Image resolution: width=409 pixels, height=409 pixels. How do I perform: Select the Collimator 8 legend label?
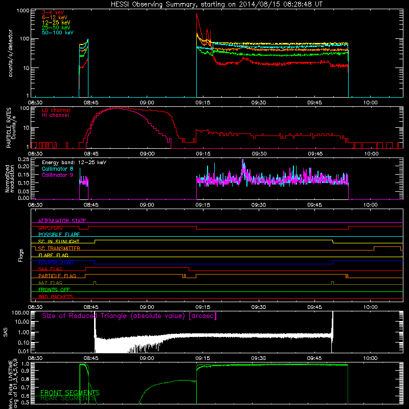pyautogui.click(x=57, y=169)
